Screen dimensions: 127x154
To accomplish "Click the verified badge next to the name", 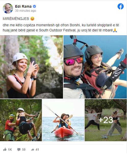I will pos(34,6).
